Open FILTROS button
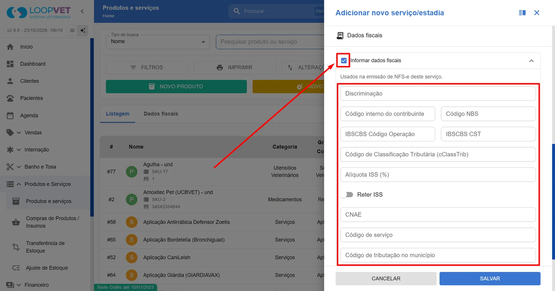Viewport: 555px width, 291px height. 147,67
